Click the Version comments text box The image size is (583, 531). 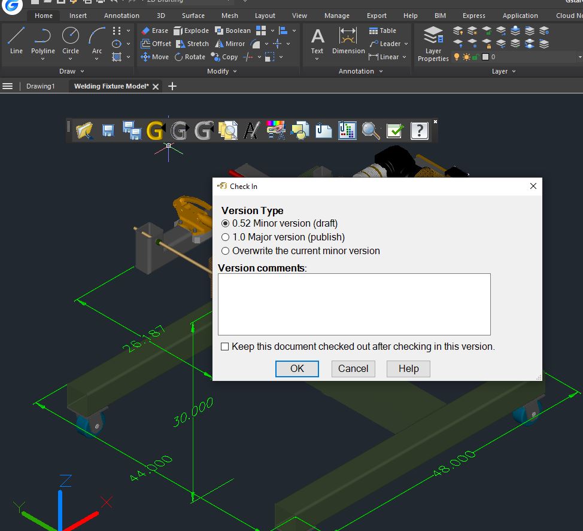pyautogui.click(x=354, y=304)
